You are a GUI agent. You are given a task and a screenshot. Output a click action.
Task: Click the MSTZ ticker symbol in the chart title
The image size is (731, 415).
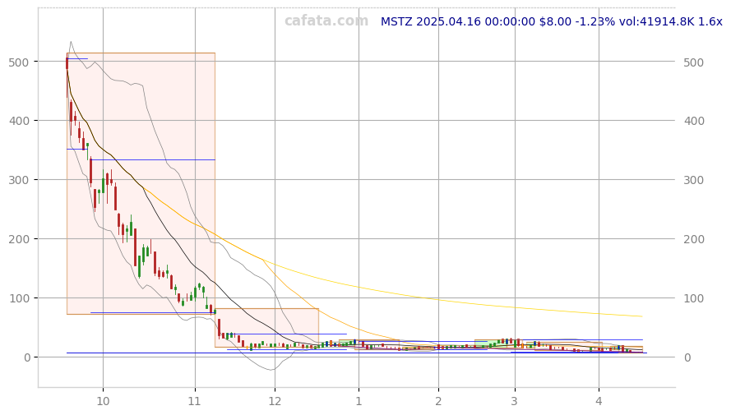(396, 21)
